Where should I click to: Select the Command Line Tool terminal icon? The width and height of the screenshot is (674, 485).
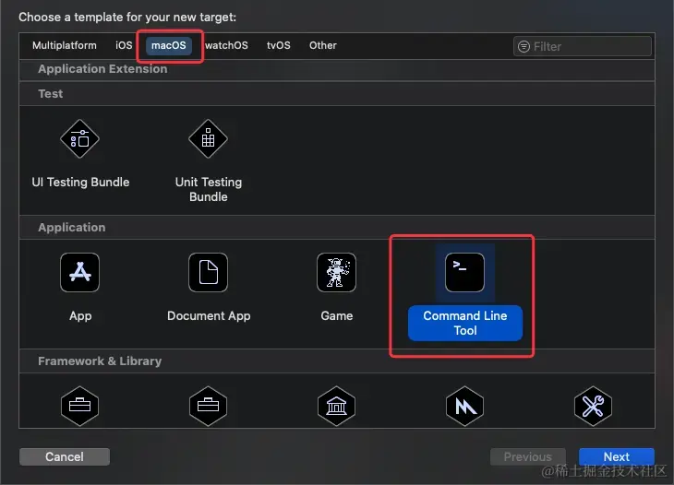(x=464, y=273)
